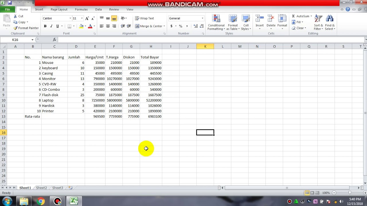
Task: Decrease font size with Shrink Font
Action: tap(93, 18)
